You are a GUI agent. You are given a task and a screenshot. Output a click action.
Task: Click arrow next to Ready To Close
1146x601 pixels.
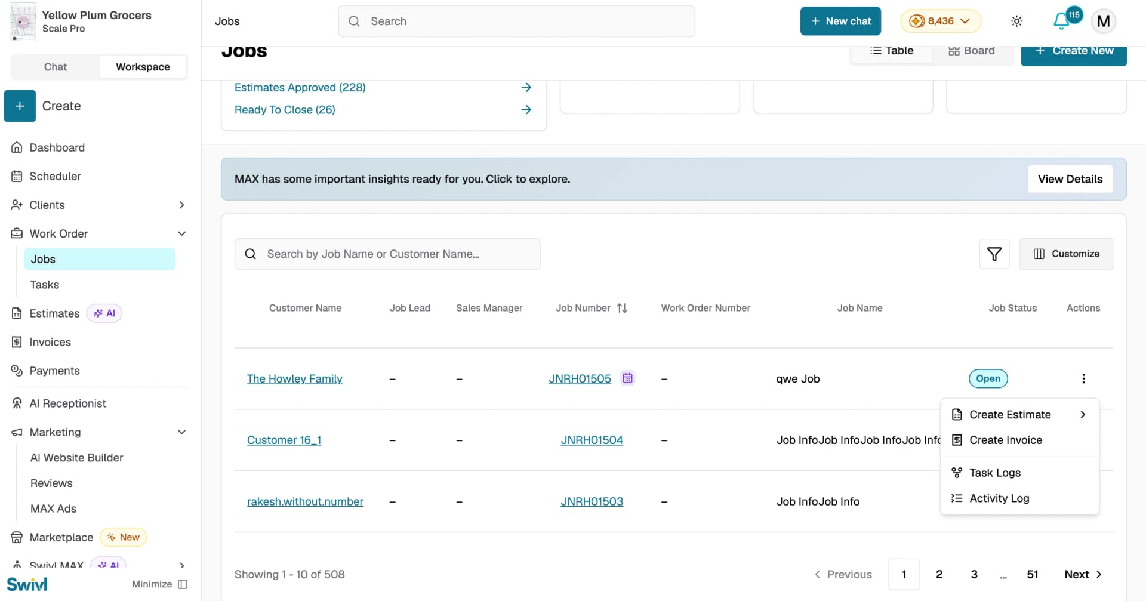point(526,110)
